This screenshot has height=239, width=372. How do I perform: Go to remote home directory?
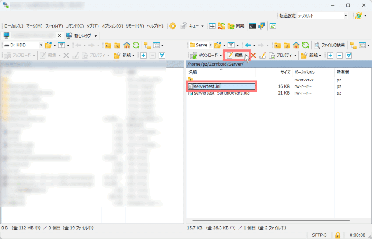[x=296, y=45]
